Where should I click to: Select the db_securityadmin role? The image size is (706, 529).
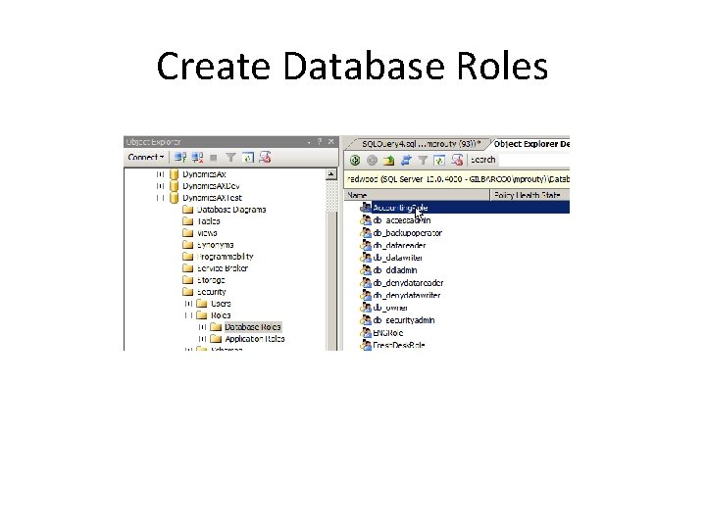(404, 320)
